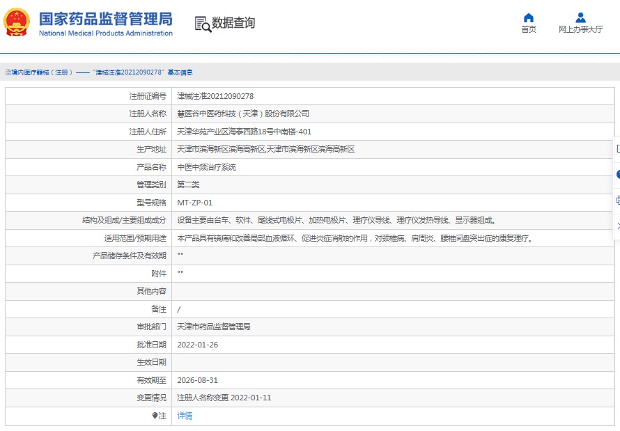
Task: Open the 详情 link
Action: [185, 416]
